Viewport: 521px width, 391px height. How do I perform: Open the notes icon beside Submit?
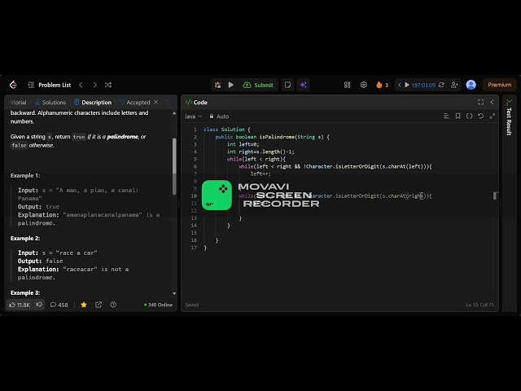pyautogui.click(x=287, y=85)
